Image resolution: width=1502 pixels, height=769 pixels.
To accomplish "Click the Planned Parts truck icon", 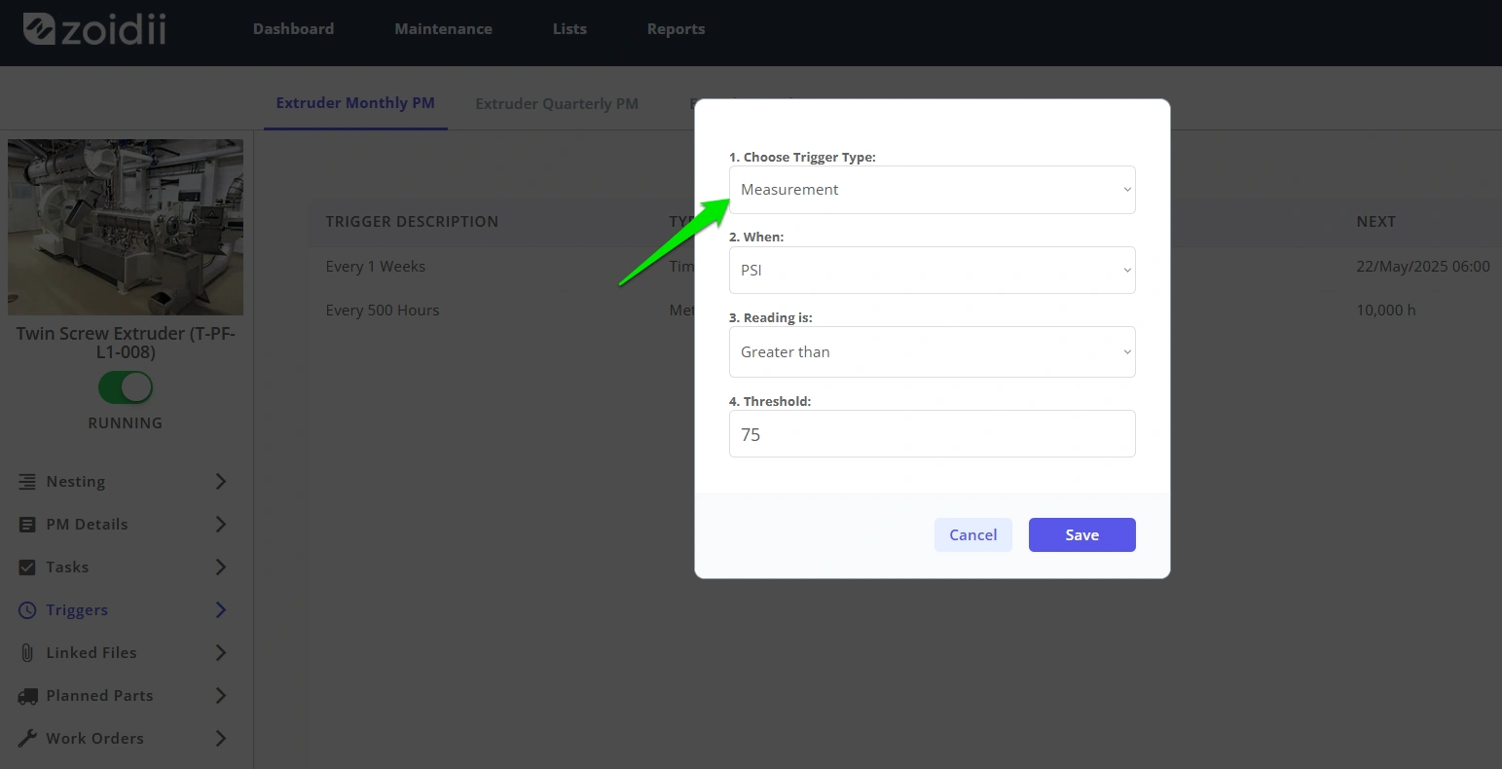I will pyautogui.click(x=27, y=695).
